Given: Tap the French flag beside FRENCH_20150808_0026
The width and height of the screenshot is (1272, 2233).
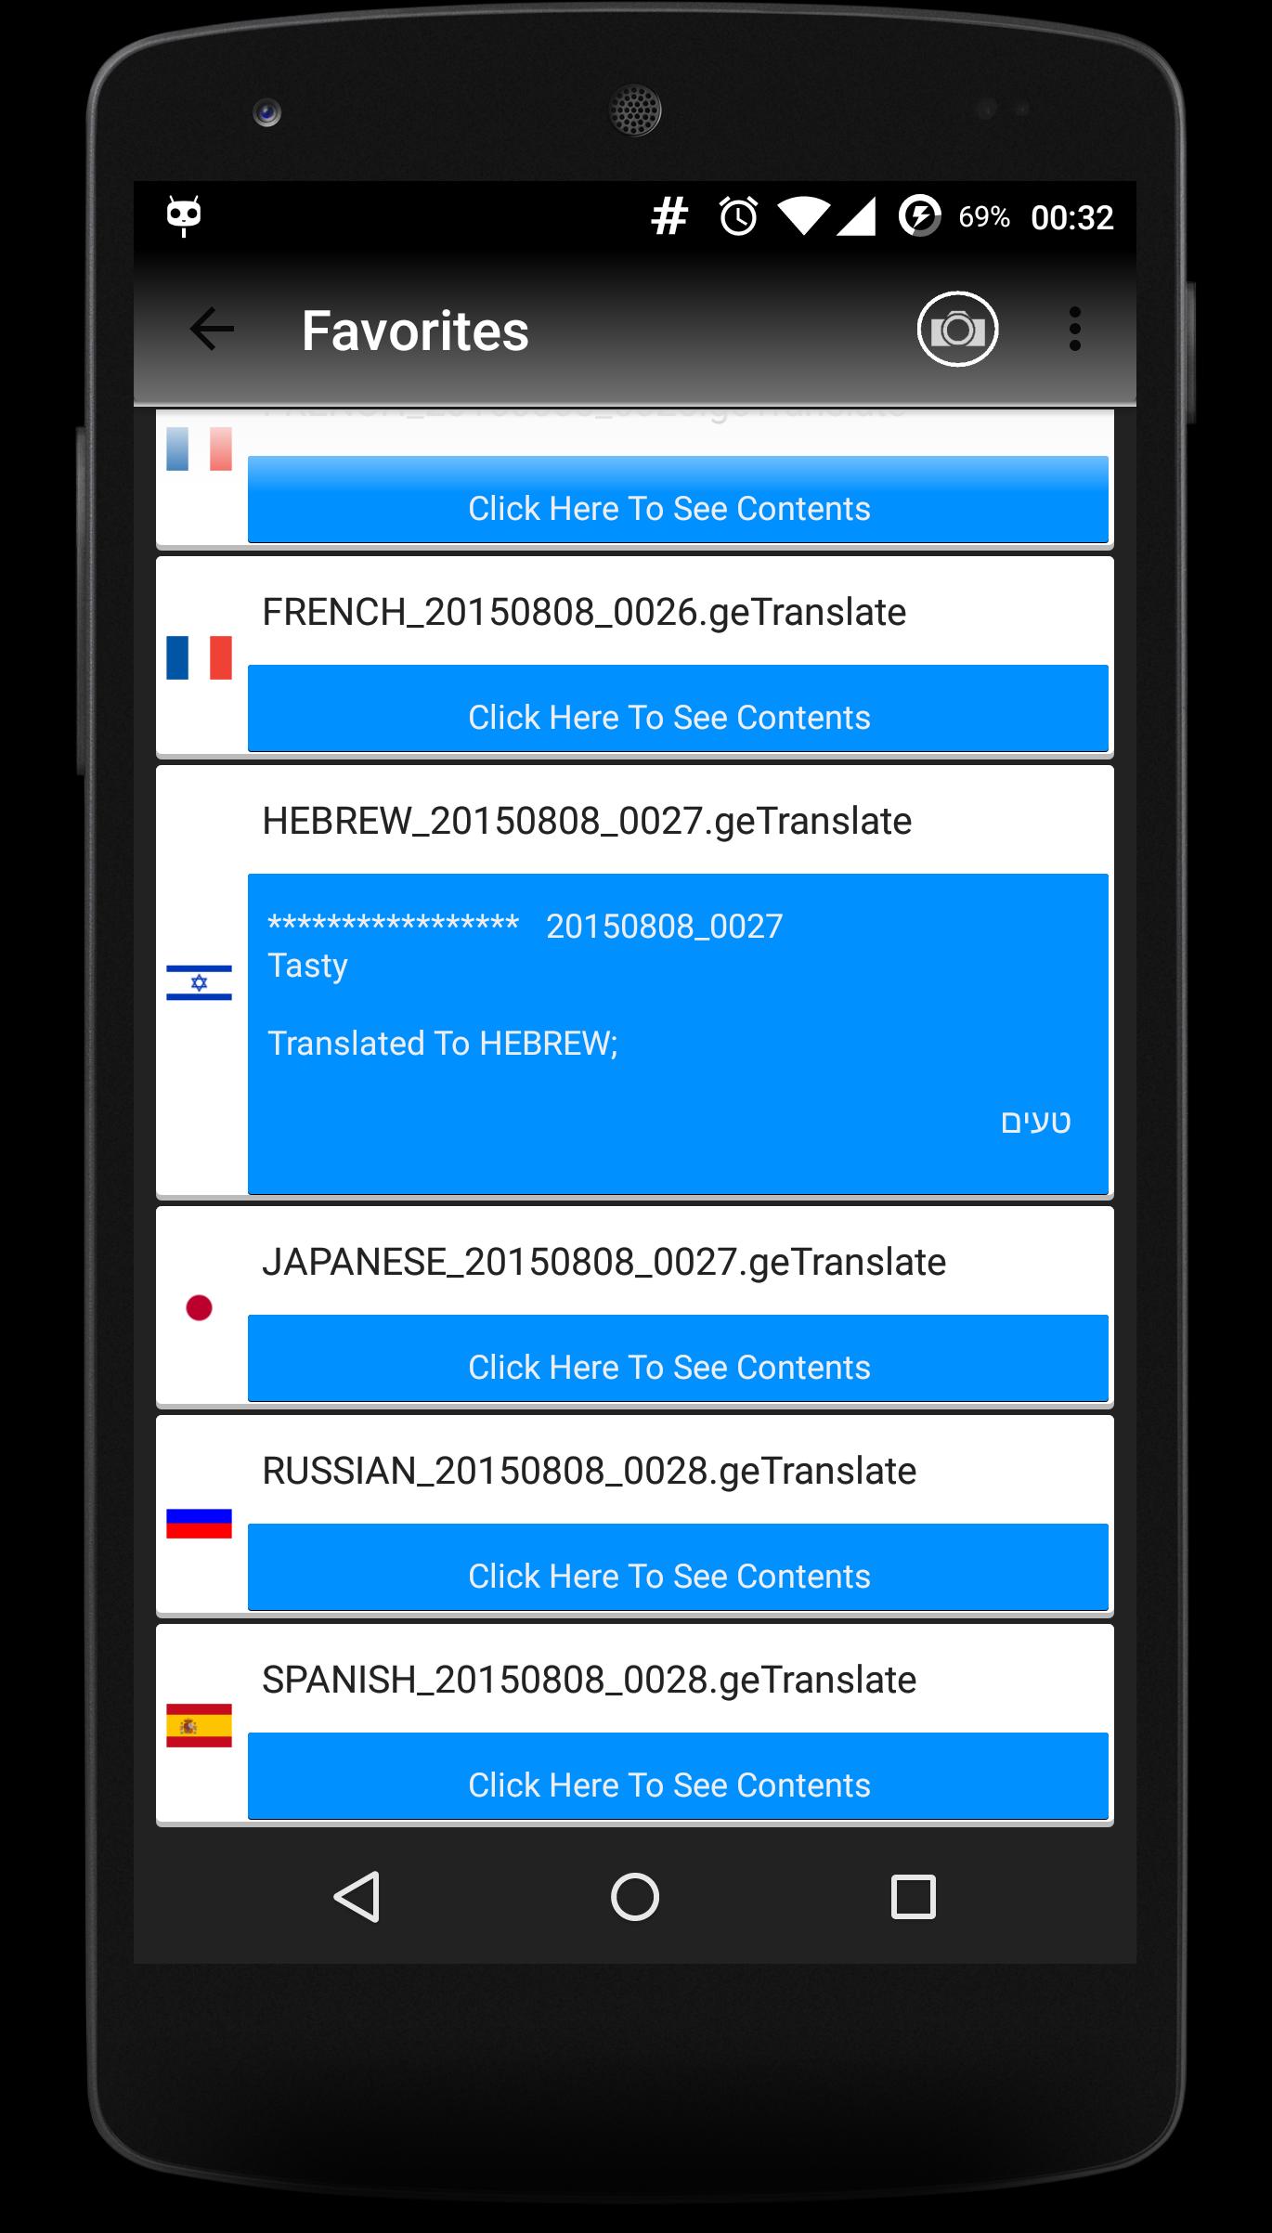Looking at the screenshot, I should click(x=199, y=657).
